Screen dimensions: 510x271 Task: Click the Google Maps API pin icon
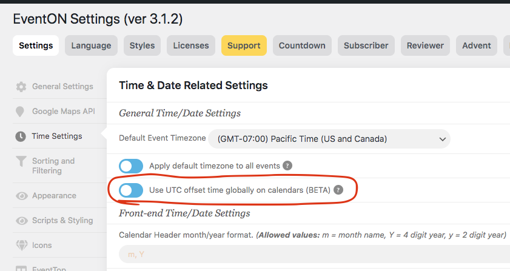pos(21,112)
